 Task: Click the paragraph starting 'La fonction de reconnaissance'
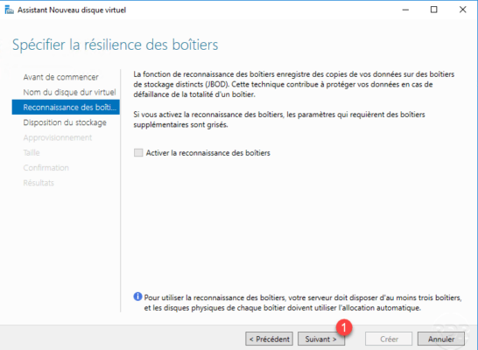[294, 84]
